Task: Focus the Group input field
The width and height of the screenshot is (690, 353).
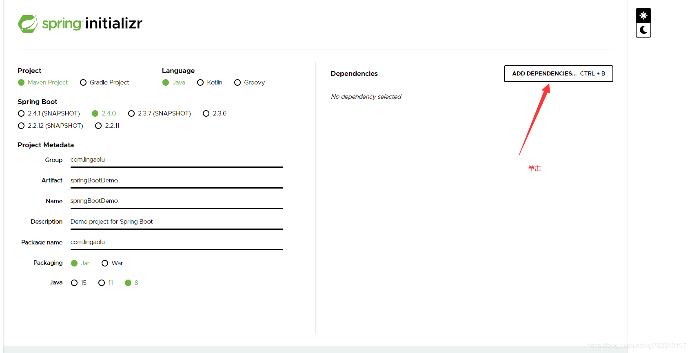Action: [x=176, y=160]
